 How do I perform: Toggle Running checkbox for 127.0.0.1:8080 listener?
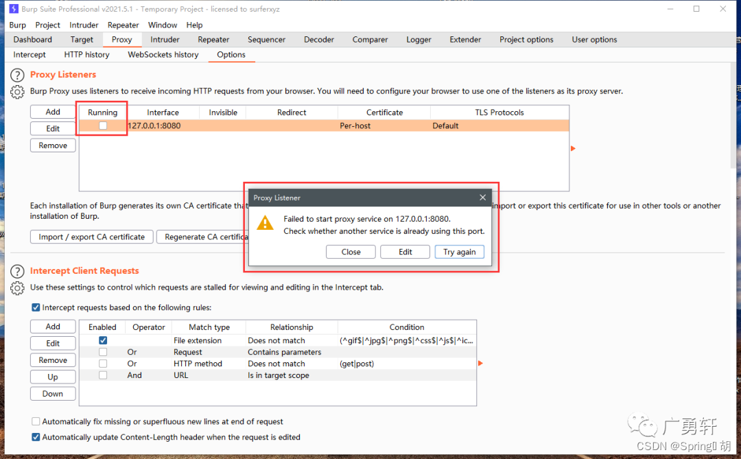click(x=102, y=126)
